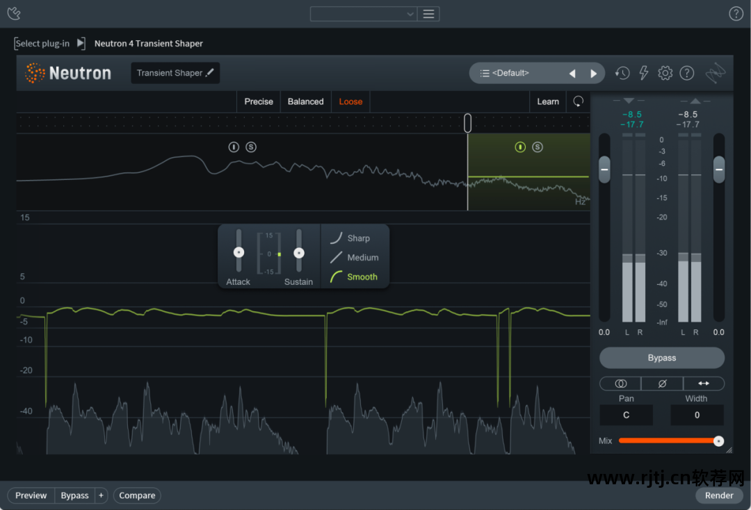The height and width of the screenshot is (510, 751).
Task: Click the overlapping circles icon above Pan
Action: [x=620, y=384]
